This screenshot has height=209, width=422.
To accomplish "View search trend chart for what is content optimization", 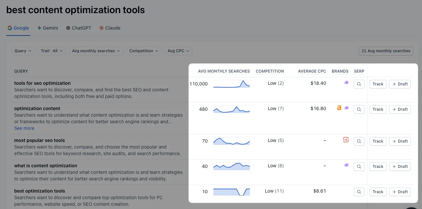I will [x=232, y=166].
